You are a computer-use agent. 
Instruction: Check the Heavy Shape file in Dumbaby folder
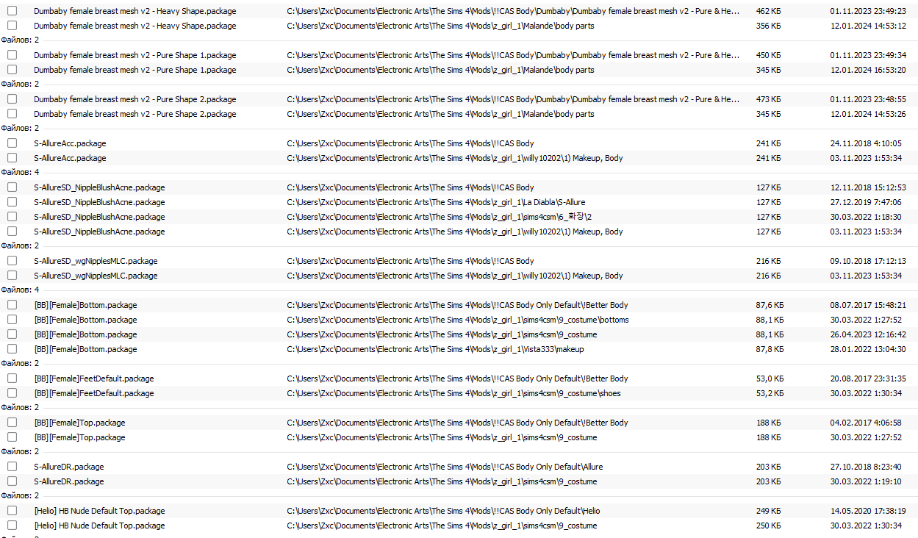point(12,11)
